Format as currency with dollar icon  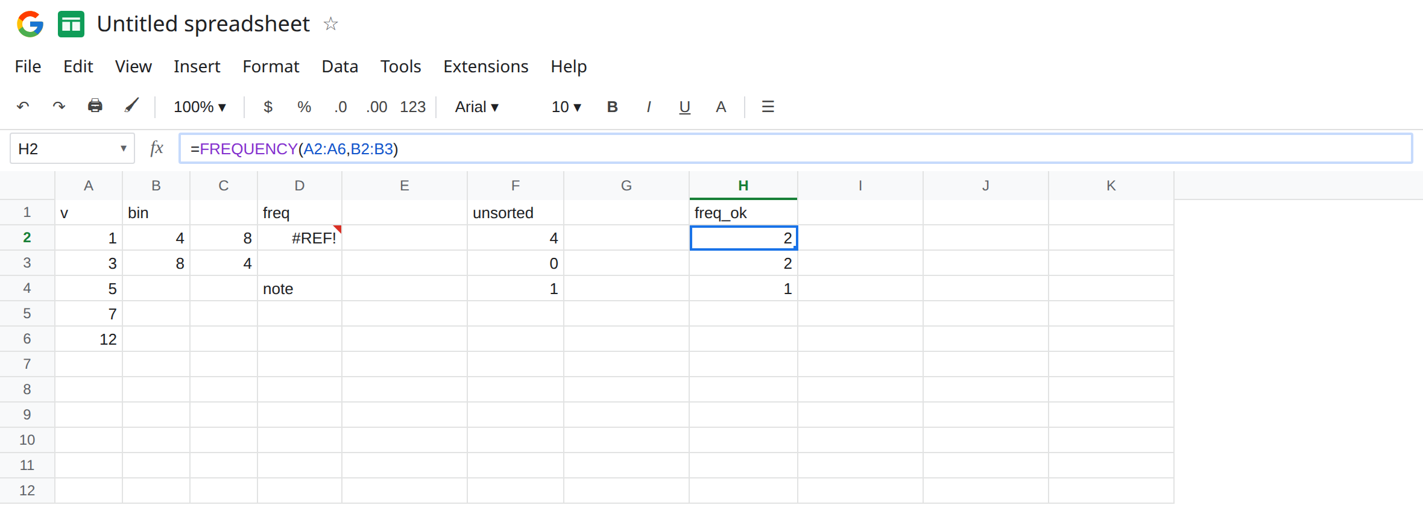pyautogui.click(x=268, y=107)
